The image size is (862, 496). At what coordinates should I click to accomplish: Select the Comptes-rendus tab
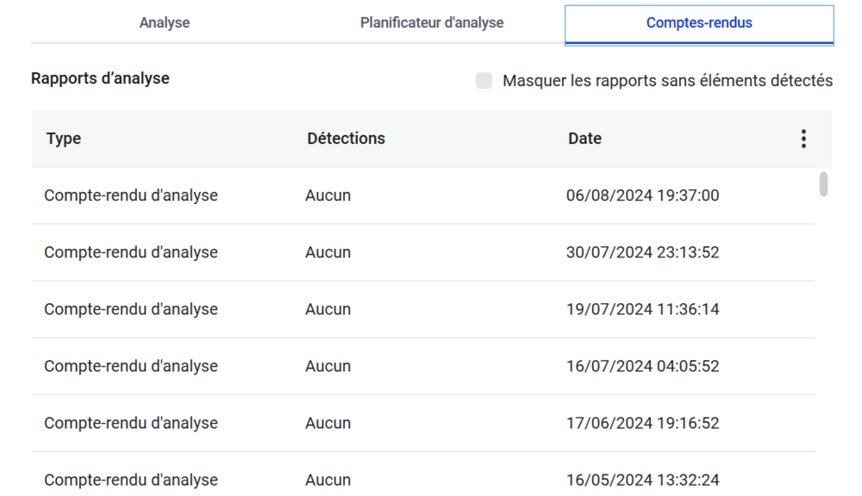[x=699, y=23]
